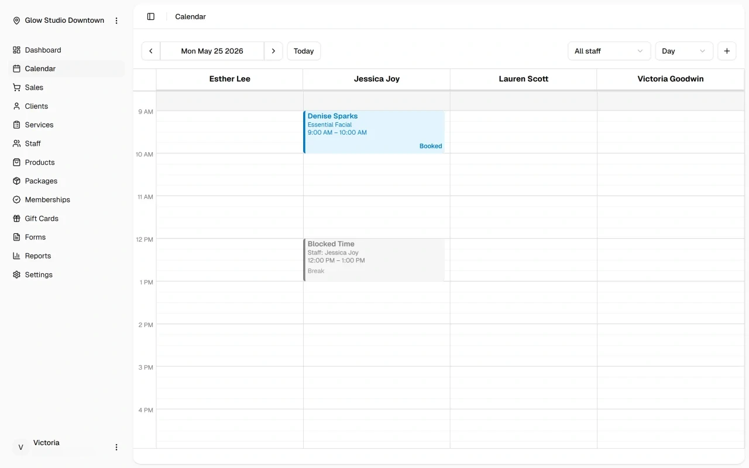
Task: Click the Services clipboard icon
Action: [16, 125]
